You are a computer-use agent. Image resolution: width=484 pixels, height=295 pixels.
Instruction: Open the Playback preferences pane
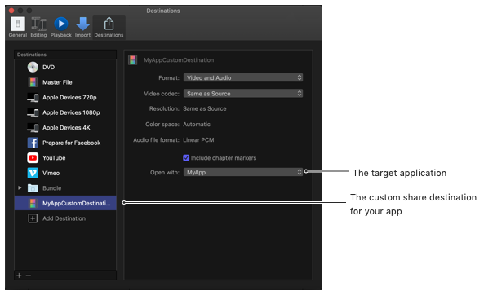[61, 28]
